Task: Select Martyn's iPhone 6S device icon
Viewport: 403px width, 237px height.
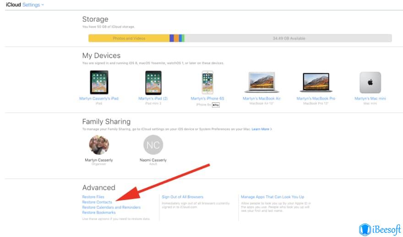Action: coord(207,83)
